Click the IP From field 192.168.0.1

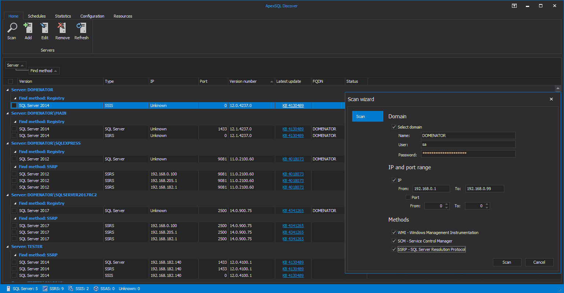(x=431, y=189)
